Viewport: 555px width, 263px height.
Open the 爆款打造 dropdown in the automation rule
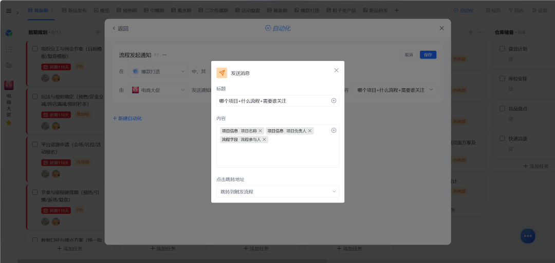158,71
